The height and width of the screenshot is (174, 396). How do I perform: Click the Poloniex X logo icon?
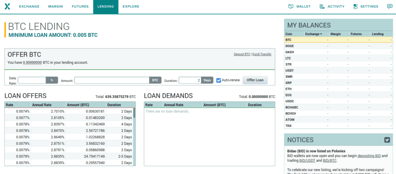pyautogui.click(x=8, y=7)
